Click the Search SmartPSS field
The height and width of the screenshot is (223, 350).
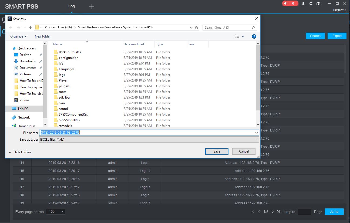point(228,28)
